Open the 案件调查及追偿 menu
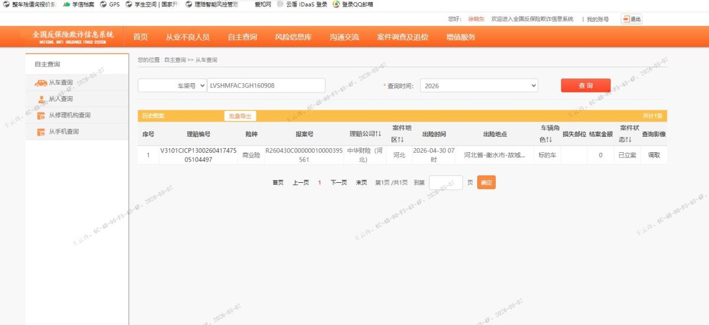 point(402,37)
